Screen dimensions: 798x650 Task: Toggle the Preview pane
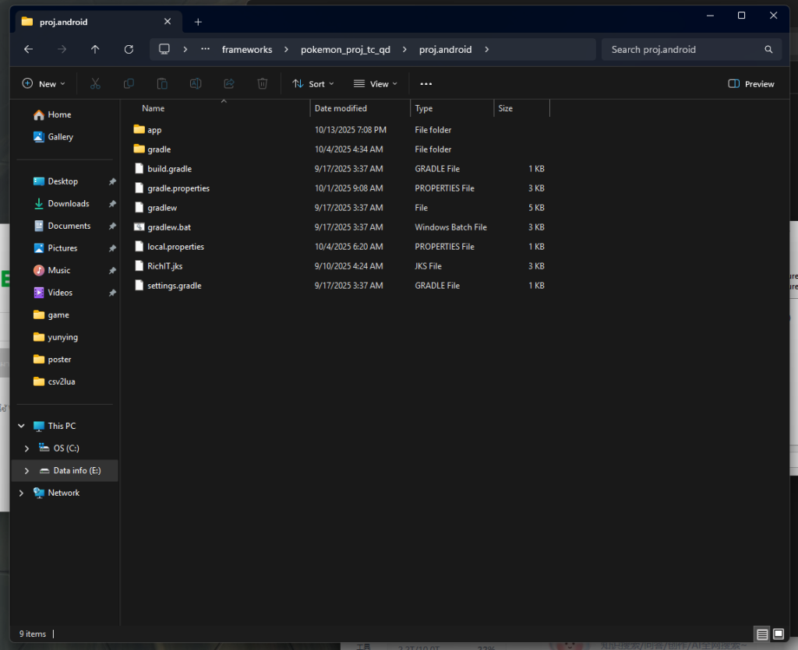coord(751,83)
